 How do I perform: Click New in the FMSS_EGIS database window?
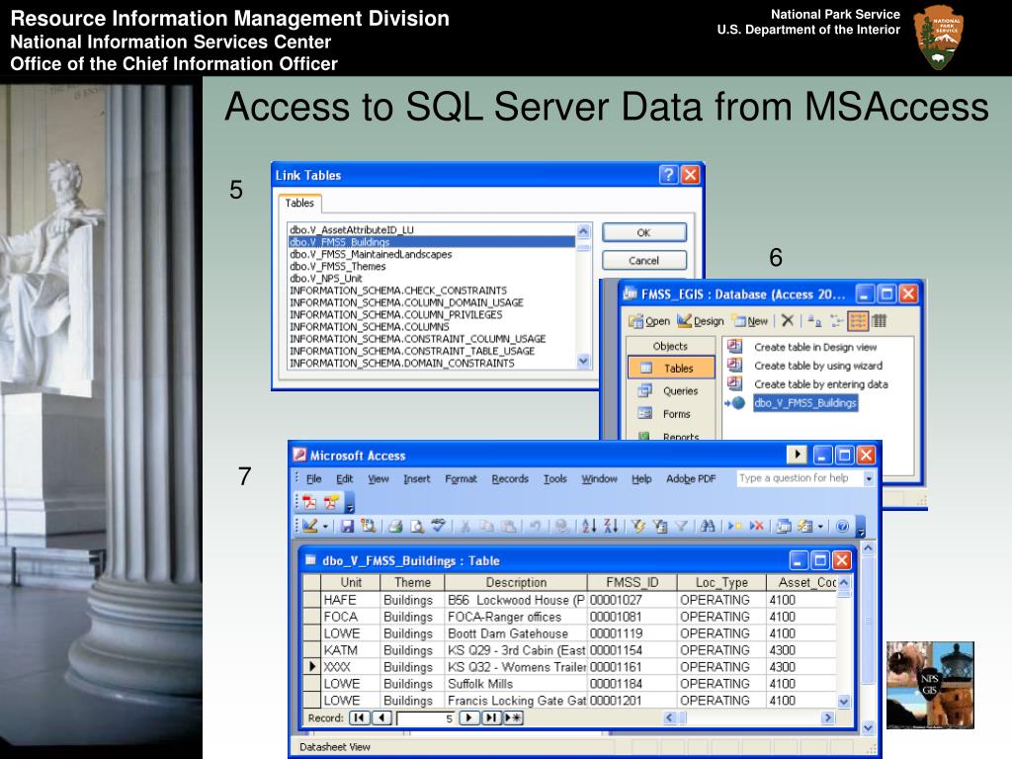coord(750,321)
